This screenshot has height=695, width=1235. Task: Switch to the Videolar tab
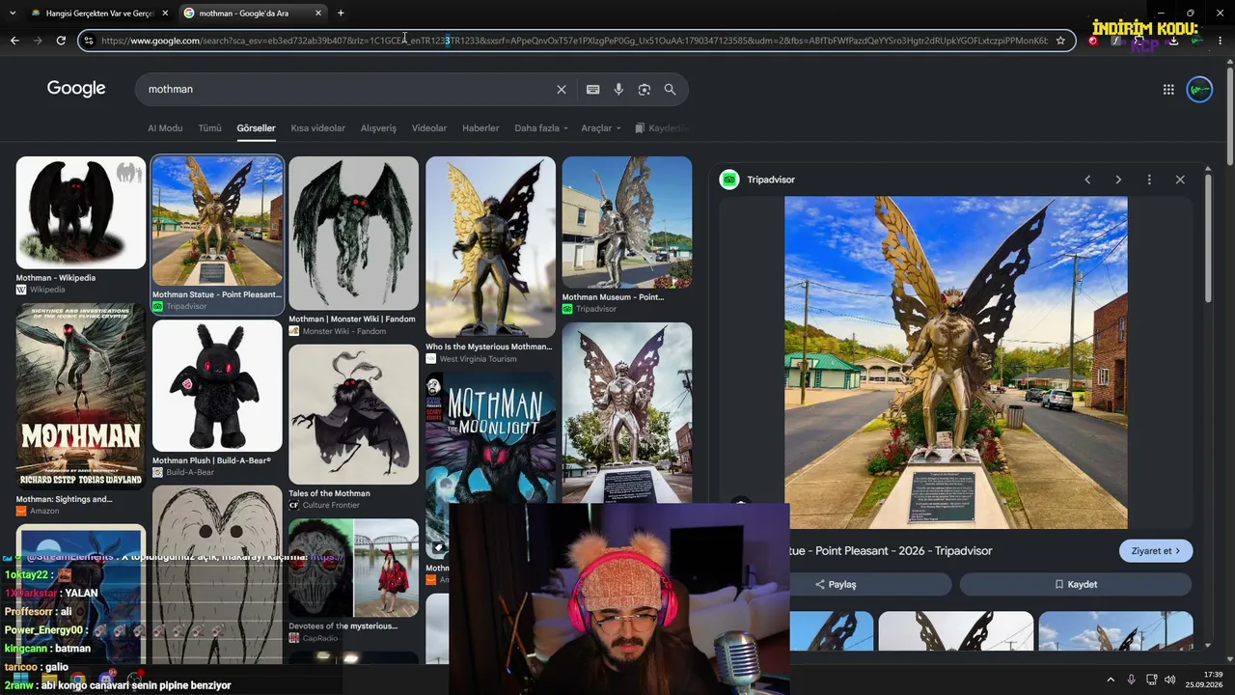pos(429,128)
